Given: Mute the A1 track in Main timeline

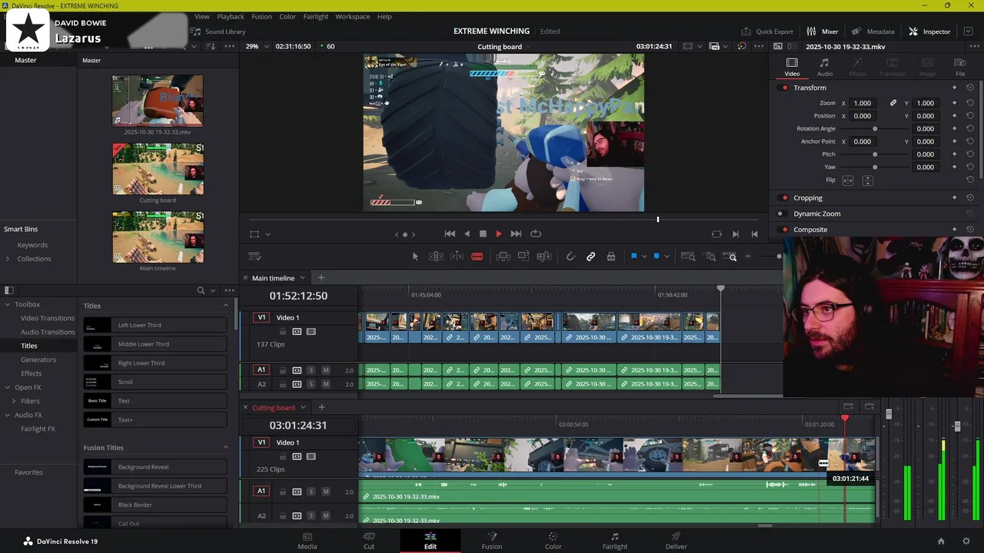Looking at the screenshot, I should click(x=326, y=370).
